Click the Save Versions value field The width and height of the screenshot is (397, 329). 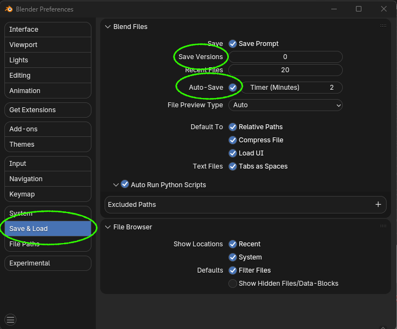pos(285,57)
